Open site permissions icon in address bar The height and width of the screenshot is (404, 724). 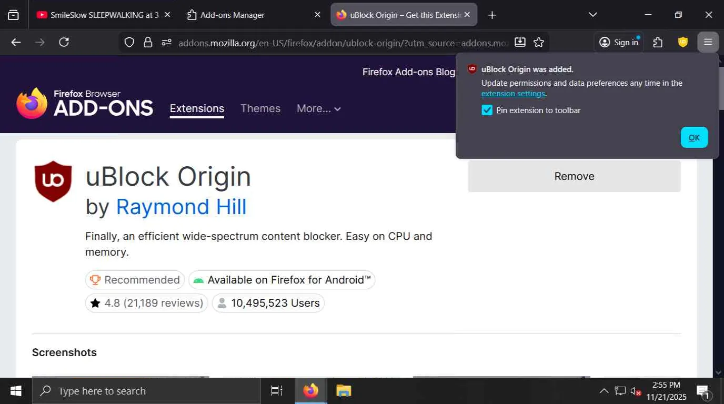point(167,42)
